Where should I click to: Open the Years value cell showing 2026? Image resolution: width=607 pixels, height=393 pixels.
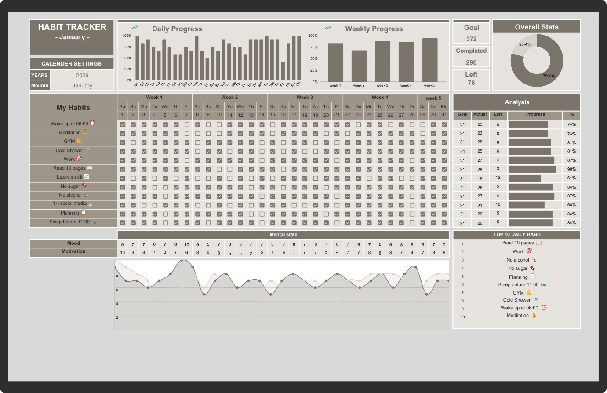point(82,75)
